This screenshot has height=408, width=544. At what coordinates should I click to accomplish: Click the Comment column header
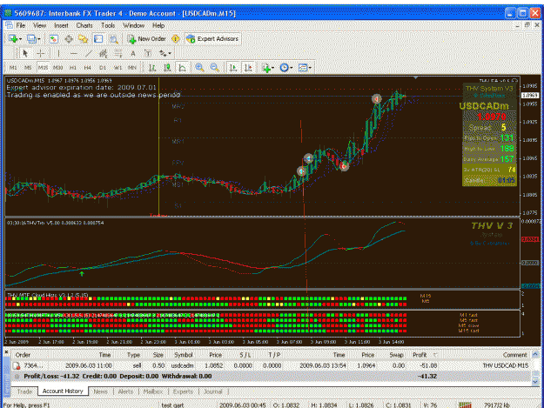coord(515,355)
